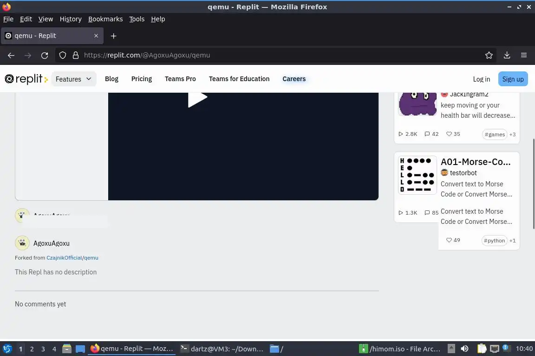Open the View menu
The width and height of the screenshot is (535, 356).
[x=46, y=19]
